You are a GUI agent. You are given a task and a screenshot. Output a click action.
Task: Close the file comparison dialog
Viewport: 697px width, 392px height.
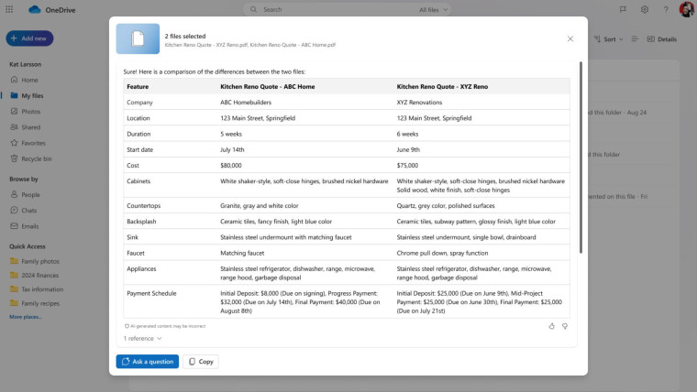tap(570, 38)
